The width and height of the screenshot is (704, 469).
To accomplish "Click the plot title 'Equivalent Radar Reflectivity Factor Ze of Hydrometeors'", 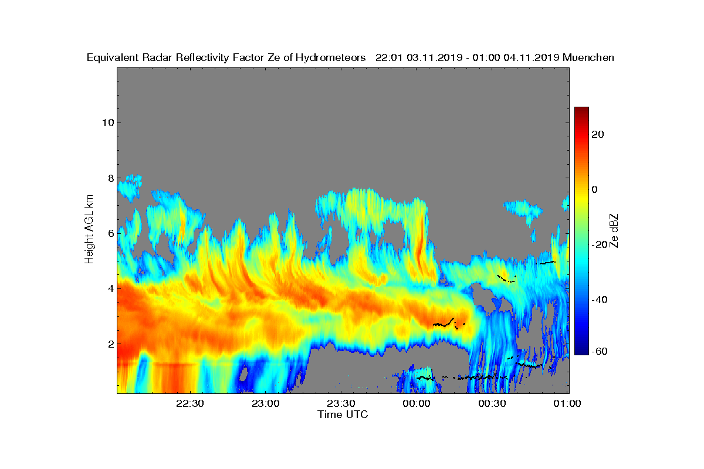I will tap(226, 57).
